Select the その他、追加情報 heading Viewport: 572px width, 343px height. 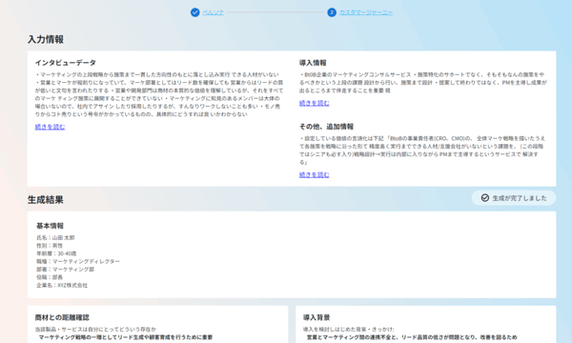pyautogui.click(x=326, y=127)
